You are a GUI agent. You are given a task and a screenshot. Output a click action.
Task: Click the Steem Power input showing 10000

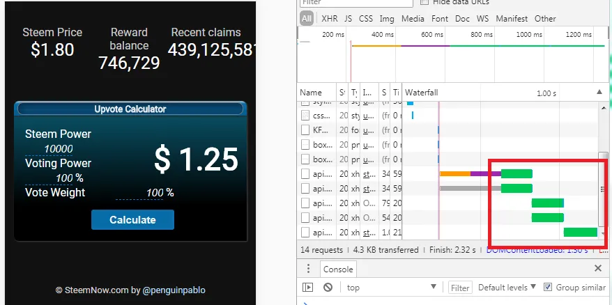[49, 149]
